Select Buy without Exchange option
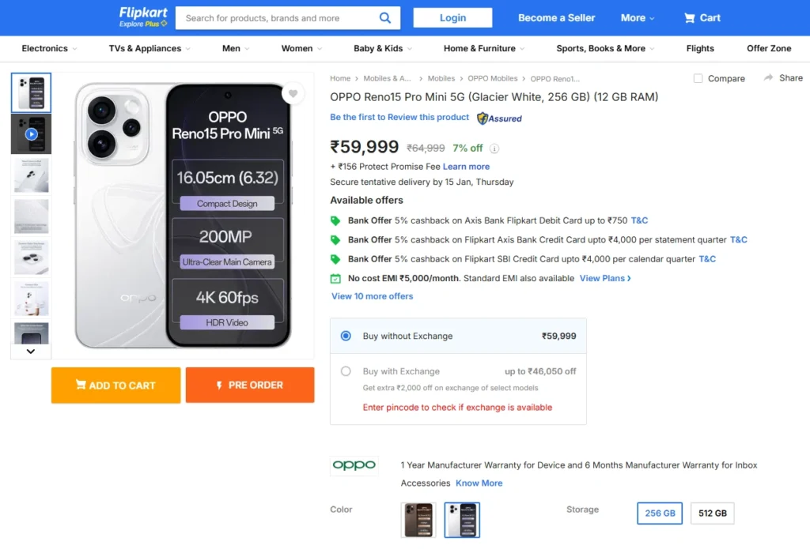810x549 pixels. click(346, 336)
